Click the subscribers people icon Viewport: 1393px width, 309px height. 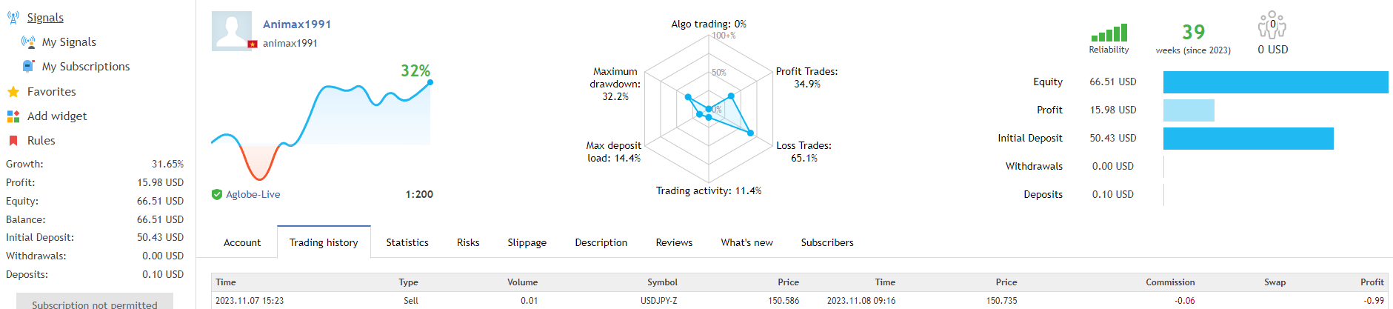pyautogui.click(x=1272, y=25)
